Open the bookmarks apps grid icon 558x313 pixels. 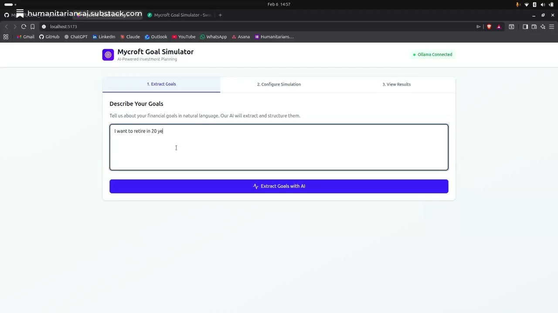6,37
